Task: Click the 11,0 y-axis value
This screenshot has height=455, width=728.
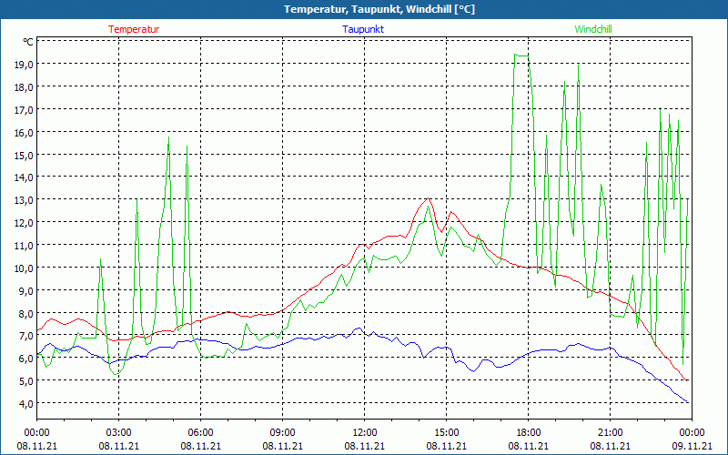Action: tap(24, 246)
